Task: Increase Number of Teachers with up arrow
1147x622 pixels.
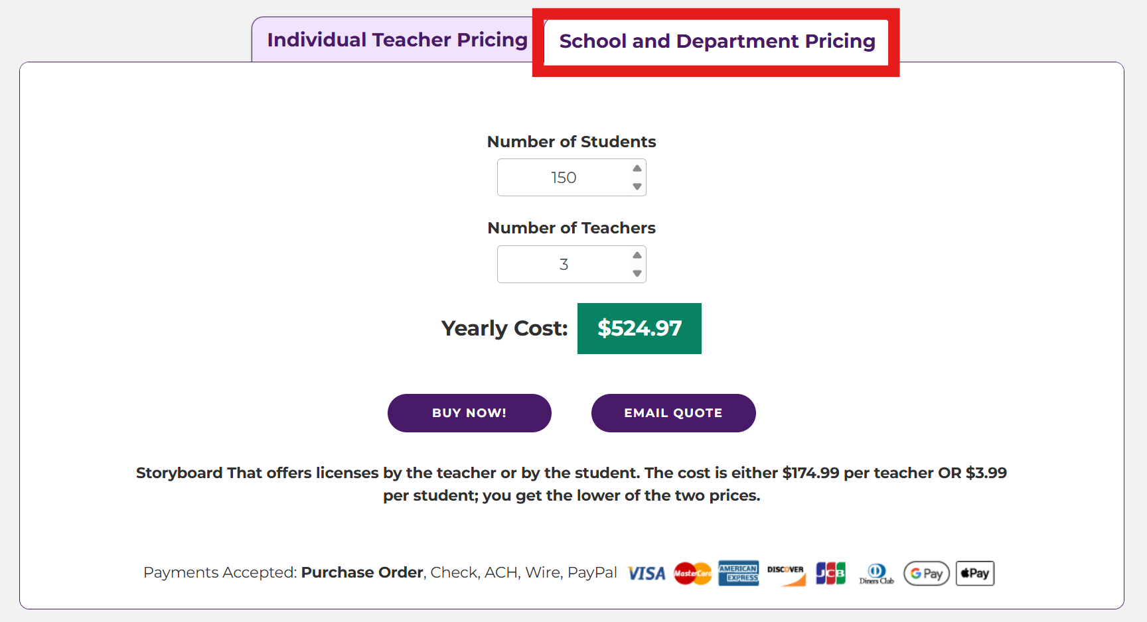Action: coord(637,255)
